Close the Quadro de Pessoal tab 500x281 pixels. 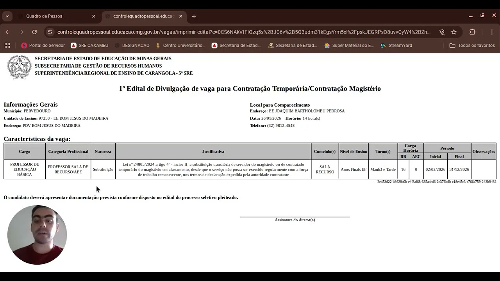pos(93,16)
